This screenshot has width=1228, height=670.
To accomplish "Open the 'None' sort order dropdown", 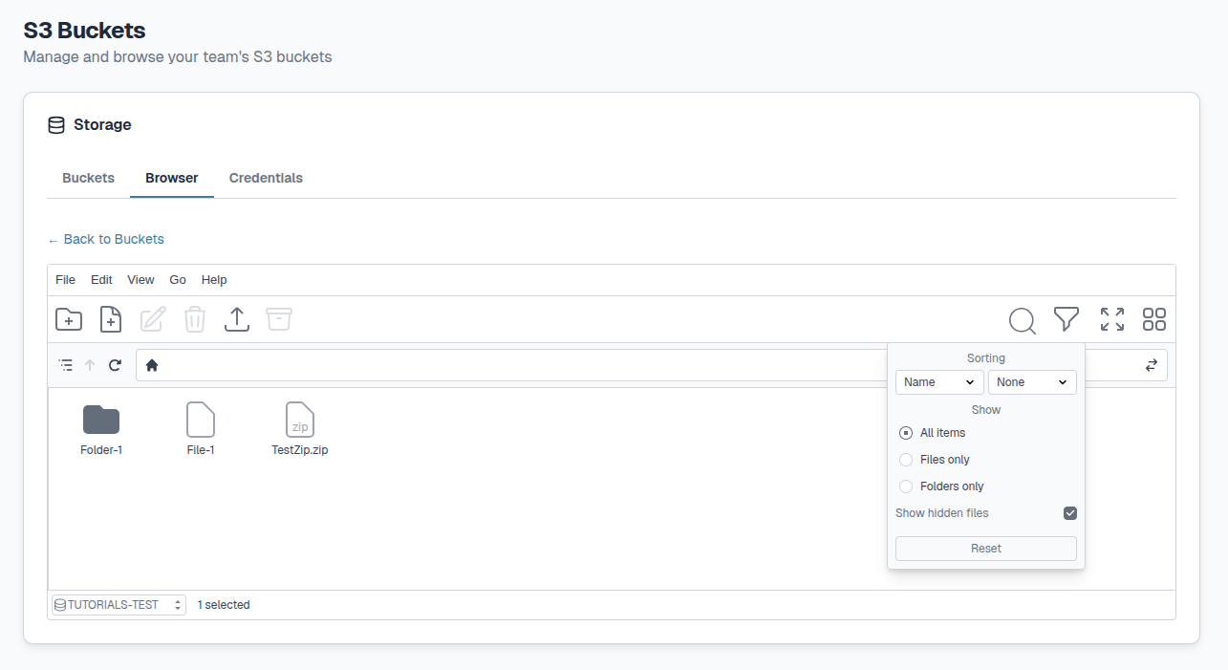I will [1032, 382].
